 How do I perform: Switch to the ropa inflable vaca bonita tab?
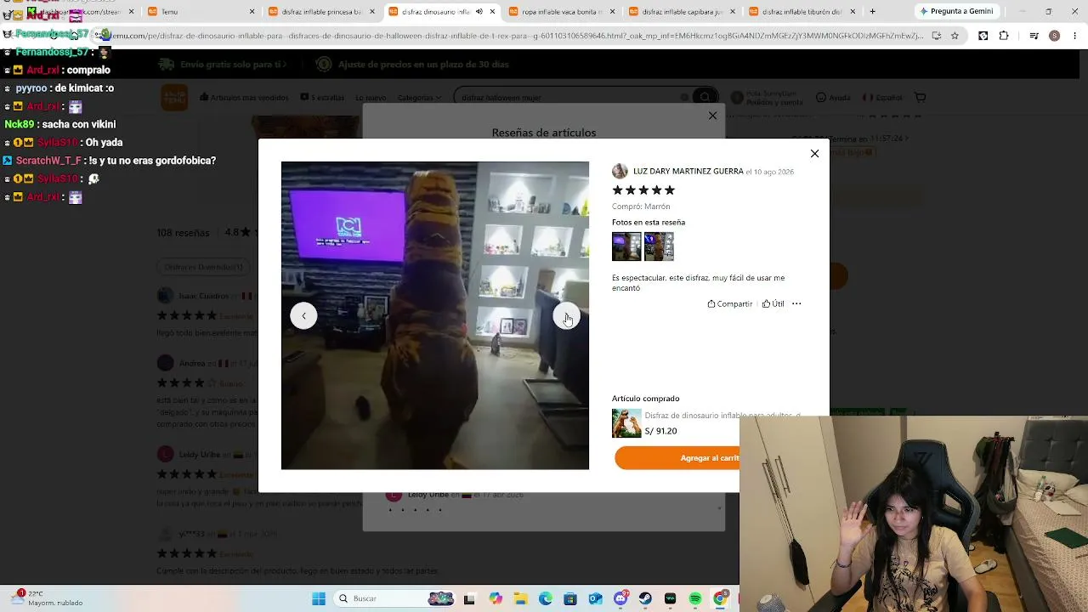562,12
